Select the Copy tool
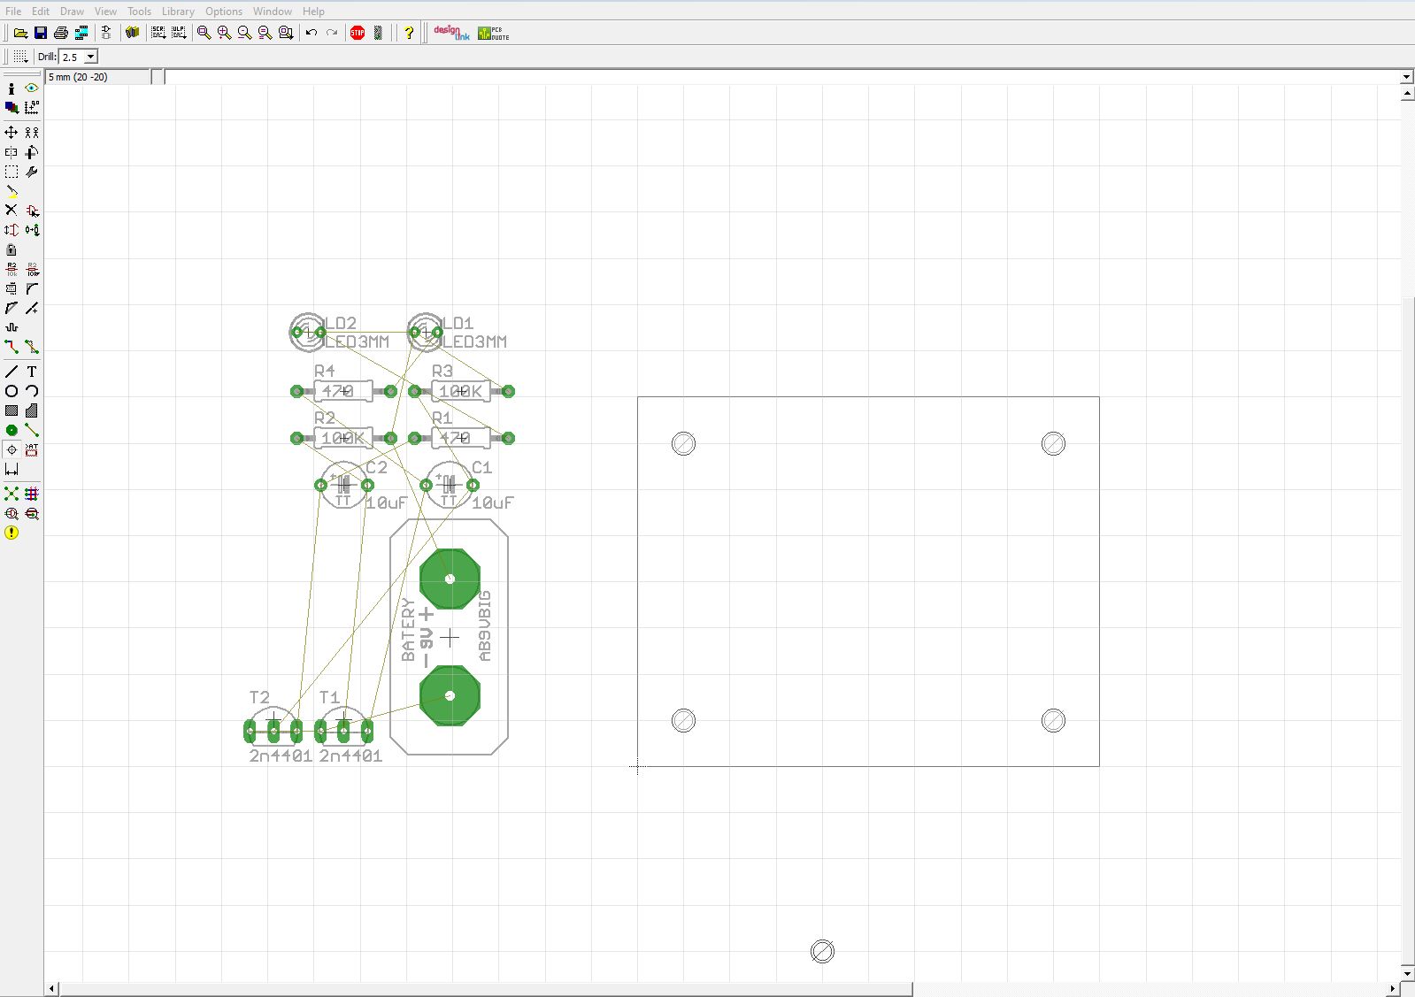This screenshot has height=997, width=1415. click(32, 133)
